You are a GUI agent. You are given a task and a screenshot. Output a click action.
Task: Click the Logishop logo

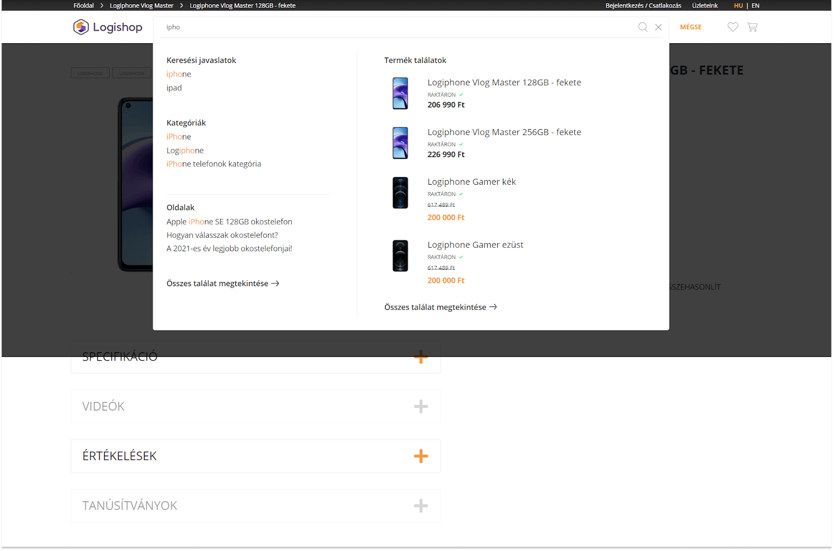click(108, 27)
